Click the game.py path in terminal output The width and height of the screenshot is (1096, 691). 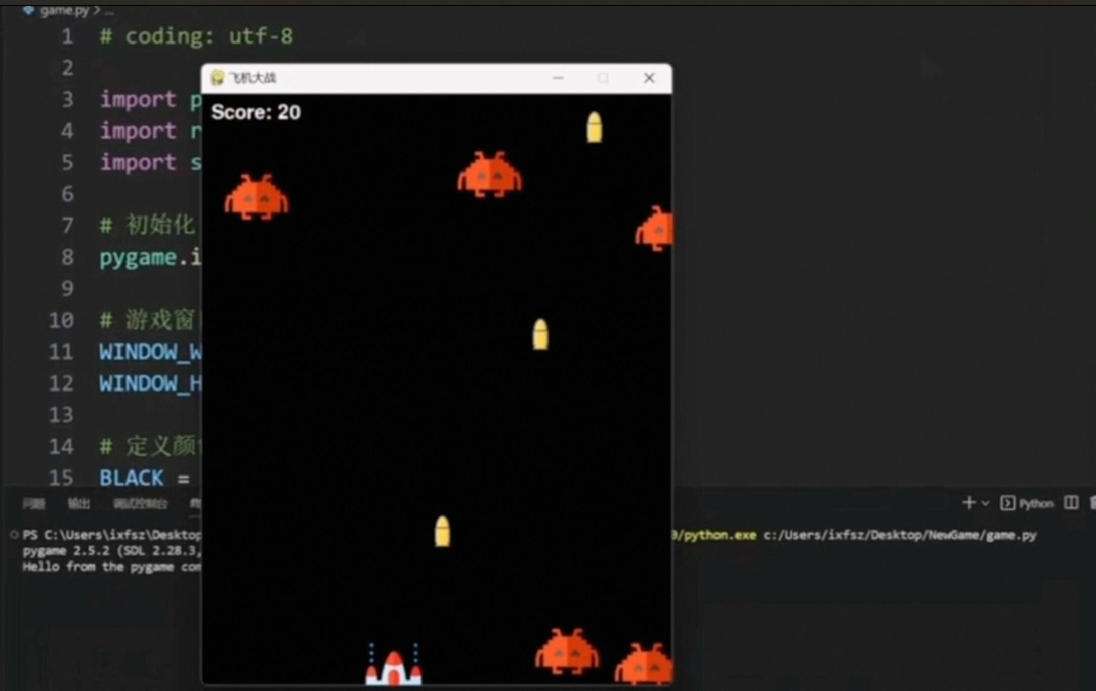pyautogui.click(x=900, y=535)
